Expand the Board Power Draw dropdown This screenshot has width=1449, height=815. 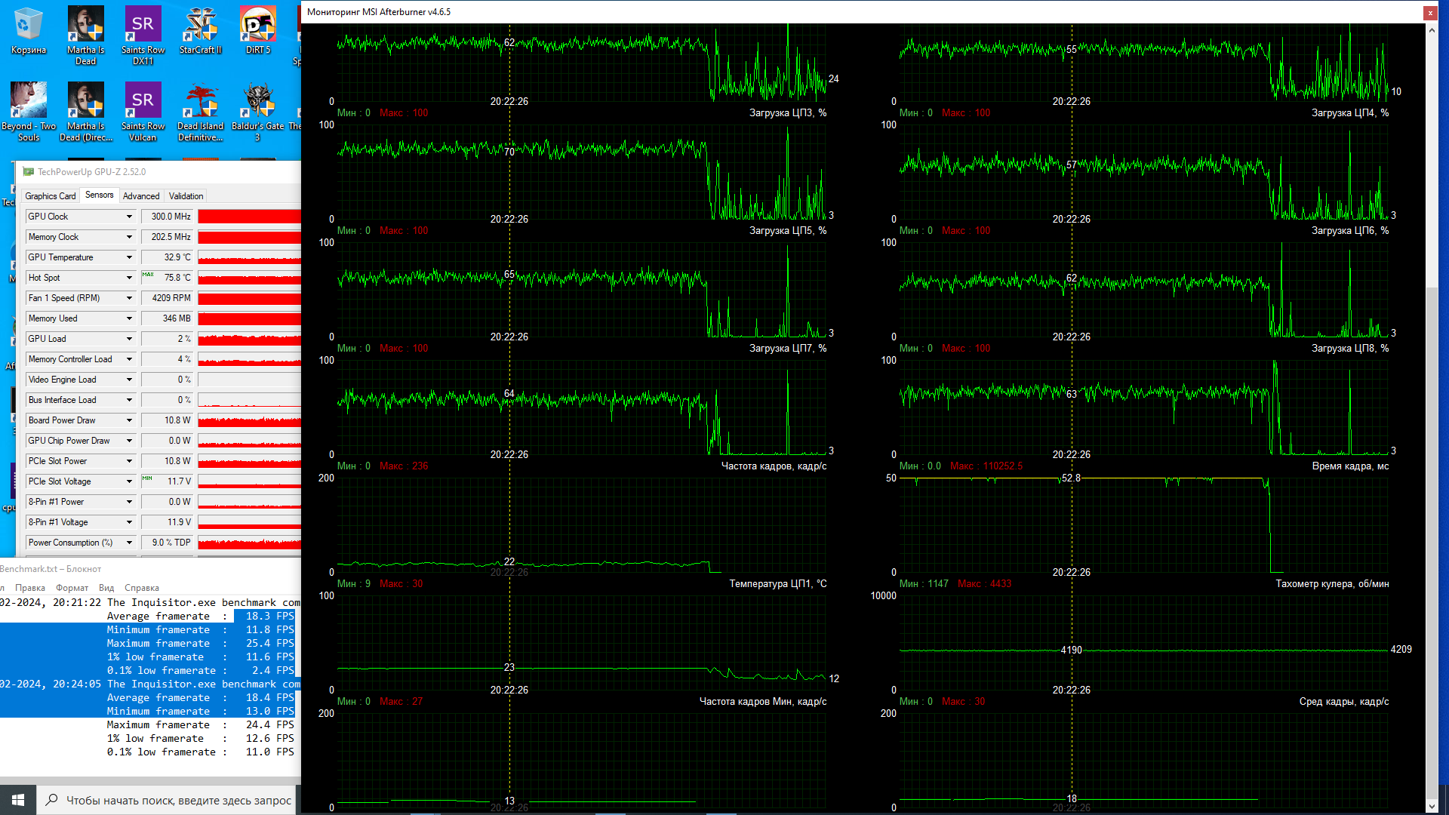point(129,420)
